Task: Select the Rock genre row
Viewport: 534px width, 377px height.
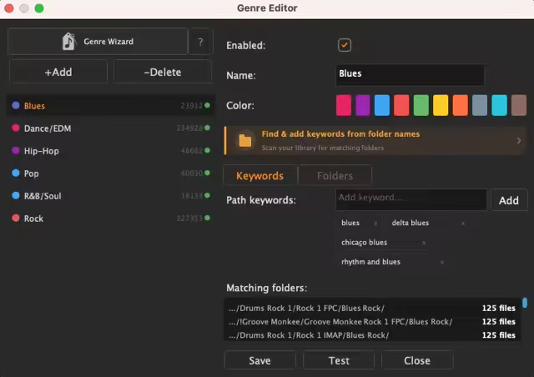Action: coord(110,218)
